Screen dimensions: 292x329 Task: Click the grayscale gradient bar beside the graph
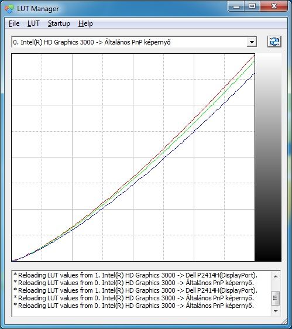click(268, 157)
